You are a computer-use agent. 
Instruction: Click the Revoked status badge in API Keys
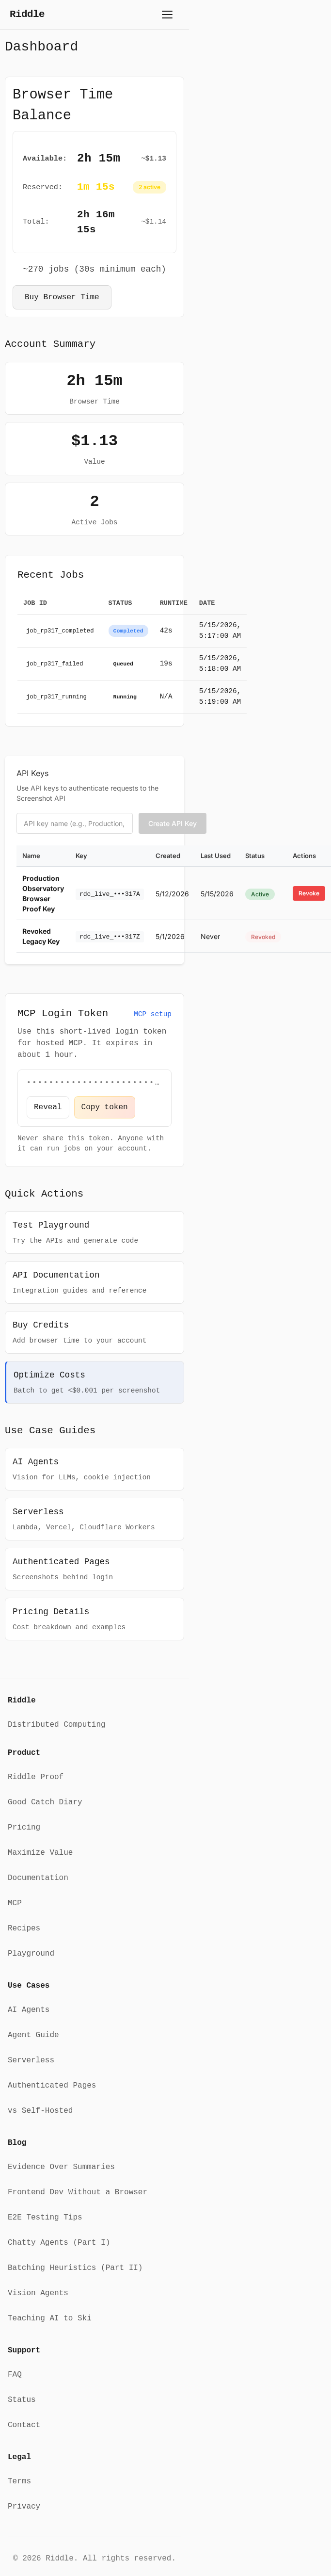point(263,937)
